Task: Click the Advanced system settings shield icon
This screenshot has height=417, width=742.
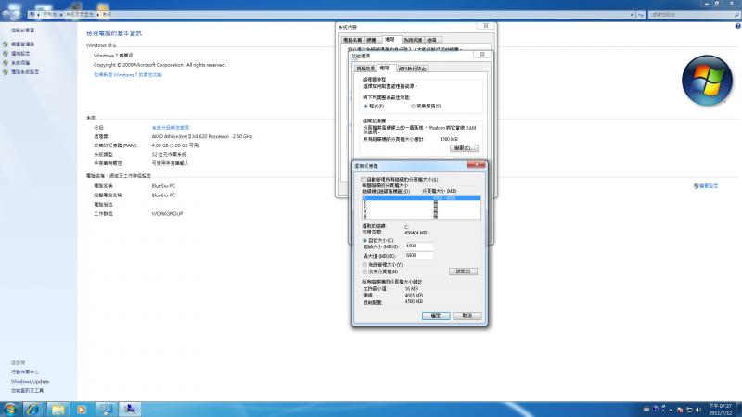Action: point(6,70)
